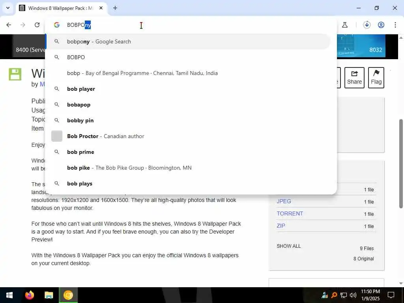Screen dimensions: 404x303
Task: Click SHOW ALL download files
Action: point(288,246)
